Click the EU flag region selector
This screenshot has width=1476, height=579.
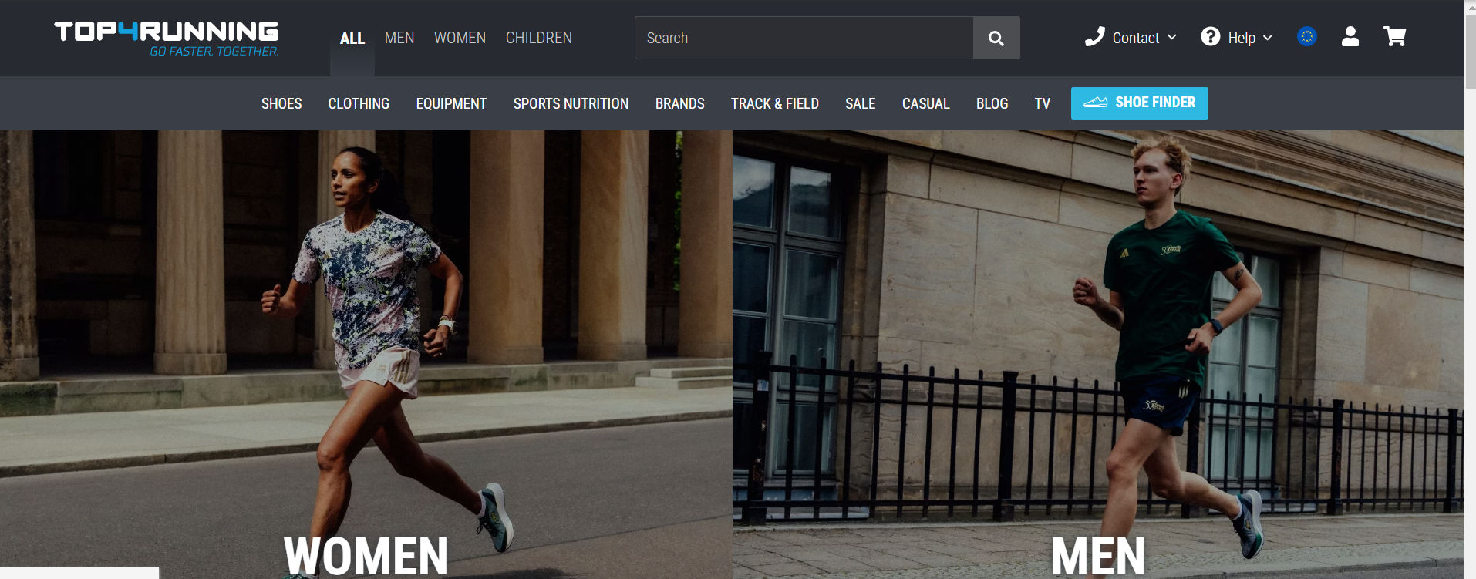[1306, 36]
